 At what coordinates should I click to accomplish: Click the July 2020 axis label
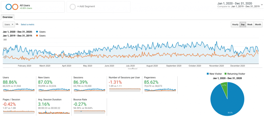coord(130,66)
